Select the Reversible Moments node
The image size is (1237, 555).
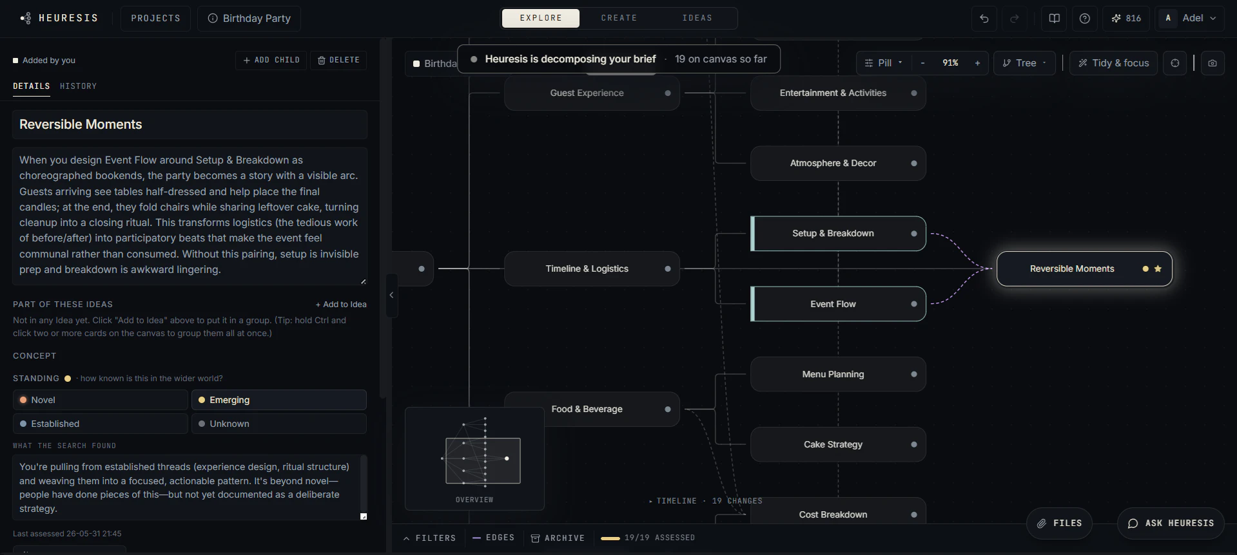tap(1084, 268)
